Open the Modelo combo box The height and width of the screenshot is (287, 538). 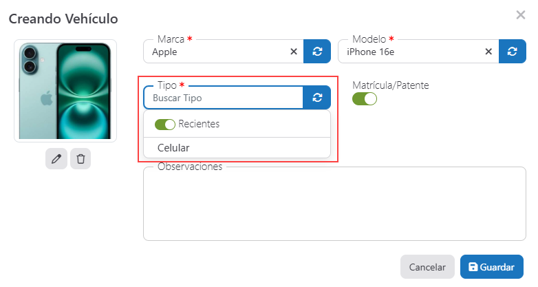(411, 51)
